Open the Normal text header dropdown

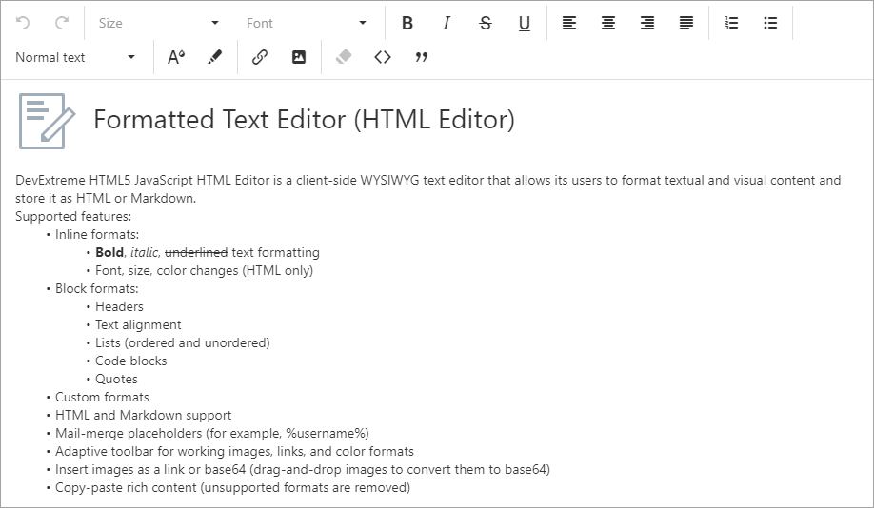point(76,57)
